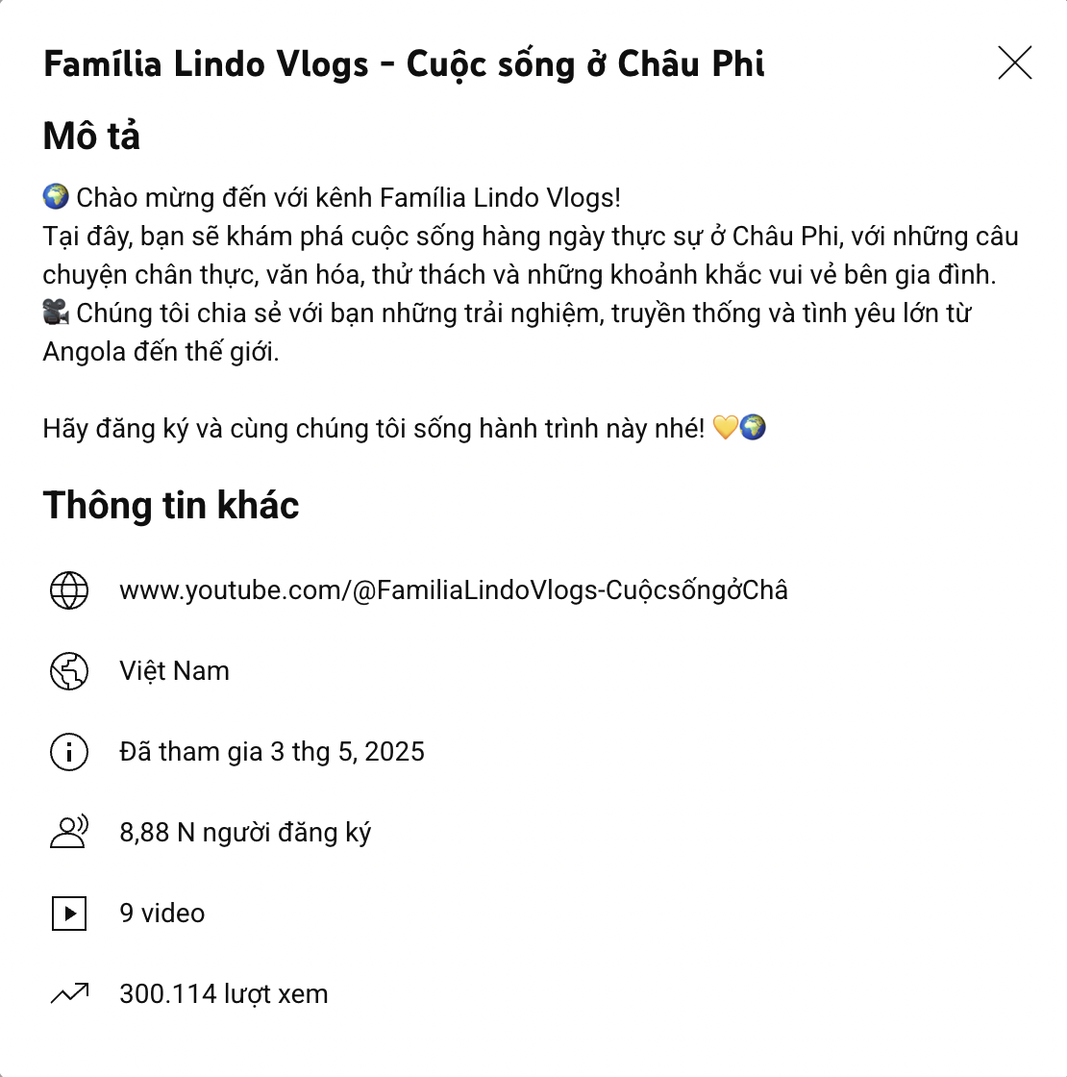Click the country icon next to Việt Nam
The width and height of the screenshot is (1067, 1077).
(x=69, y=671)
